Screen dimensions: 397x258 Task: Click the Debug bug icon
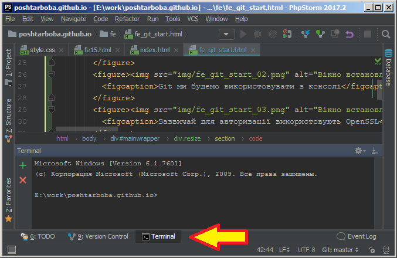258,34
